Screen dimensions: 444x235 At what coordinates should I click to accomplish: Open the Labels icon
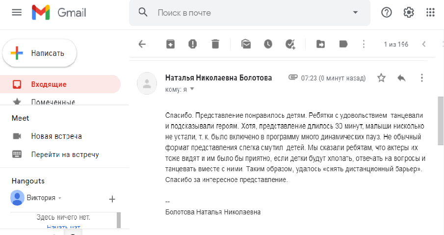[343, 44]
